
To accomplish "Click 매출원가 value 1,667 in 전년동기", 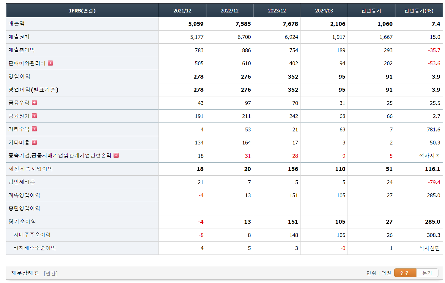I will (x=386, y=37).
